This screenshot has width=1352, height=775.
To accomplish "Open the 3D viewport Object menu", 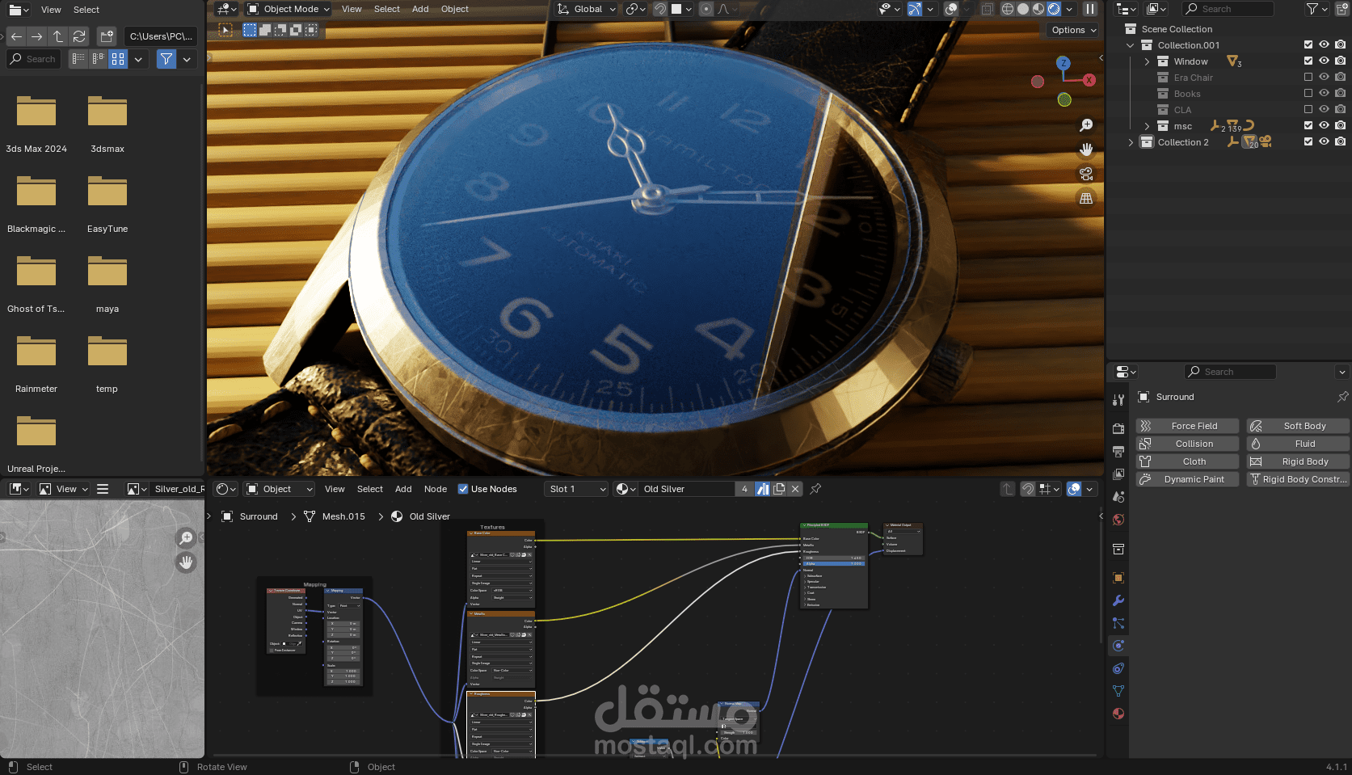I will pyautogui.click(x=455, y=9).
